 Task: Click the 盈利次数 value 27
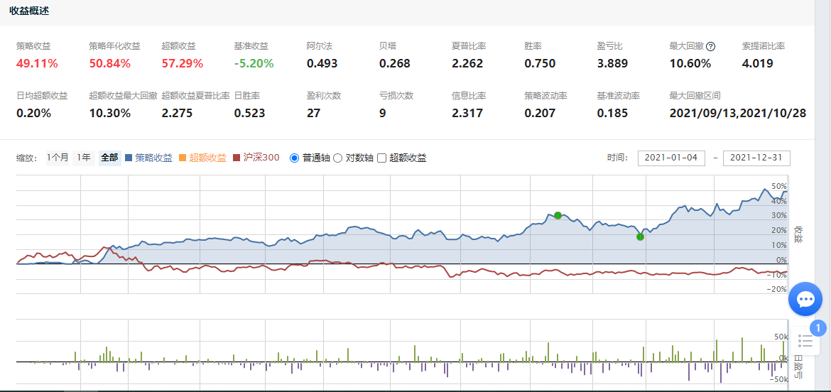point(313,114)
